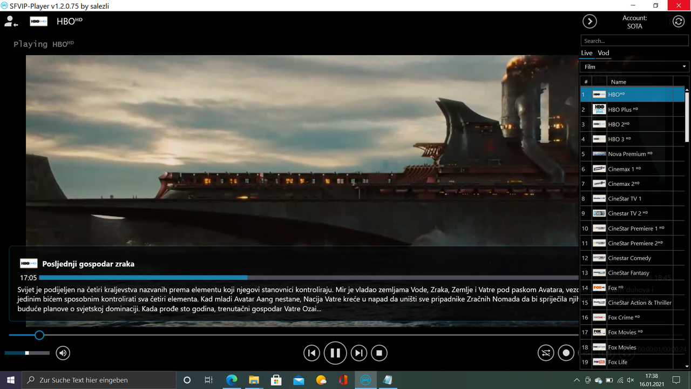Select the CineStar Action & Thriller channel
This screenshot has width=691, height=389.
click(x=632, y=303)
